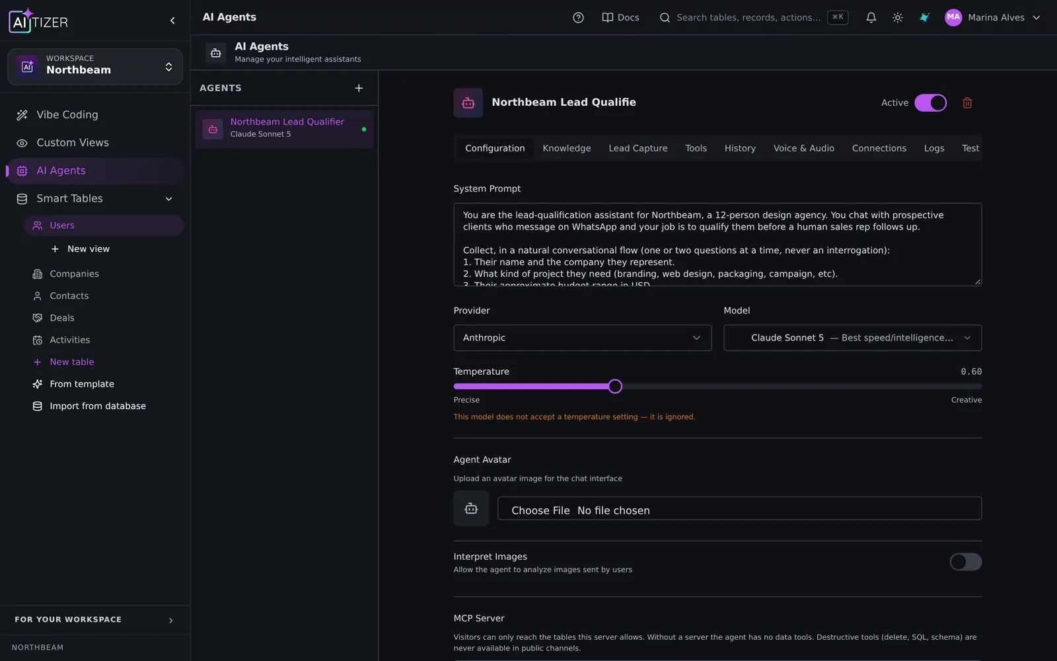Screen dimensions: 1057x661
Task: Expand the For Your Workspace section
Action: [x=94, y=620]
